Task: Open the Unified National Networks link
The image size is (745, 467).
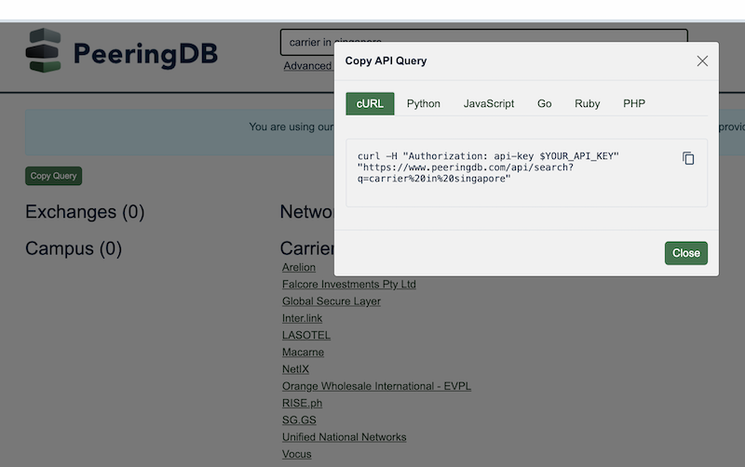Action: [344, 437]
